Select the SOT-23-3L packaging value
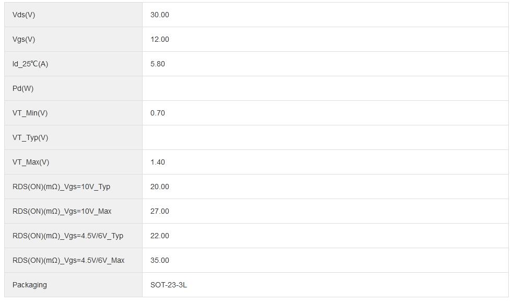This screenshot has height=302, width=514. (169, 285)
